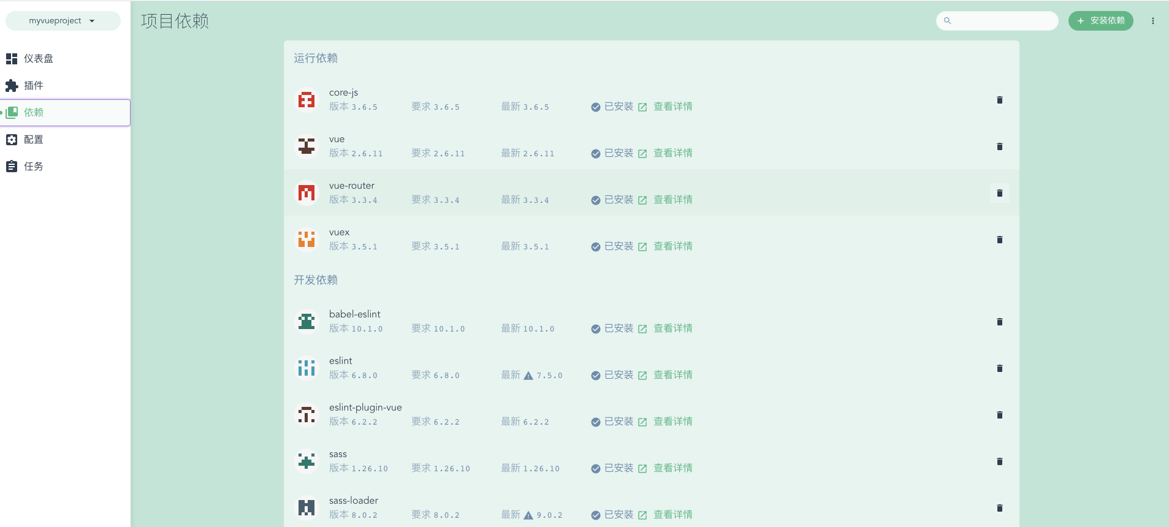1169x527 pixels.
Task: Click the 项目依赖 page title
Action: [x=175, y=21]
